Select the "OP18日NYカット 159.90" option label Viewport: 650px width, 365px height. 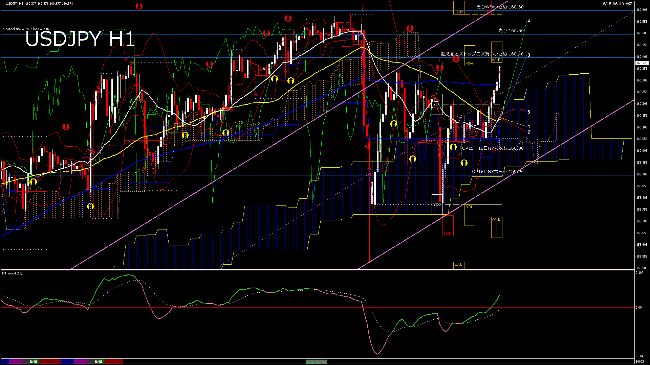(x=498, y=171)
